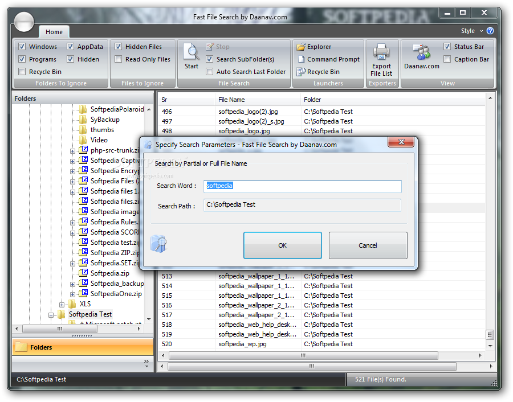The width and height of the screenshot is (513, 402).
Task: Click OK in the search dialog
Action: (x=282, y=245)
